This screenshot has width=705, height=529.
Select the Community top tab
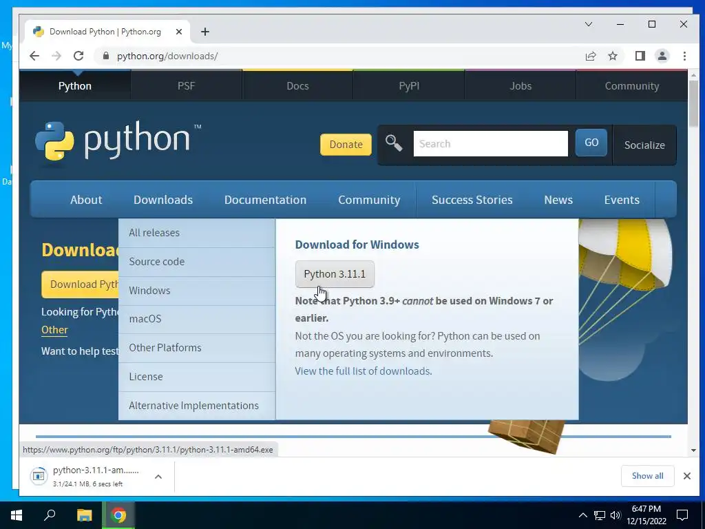[632, 86]
